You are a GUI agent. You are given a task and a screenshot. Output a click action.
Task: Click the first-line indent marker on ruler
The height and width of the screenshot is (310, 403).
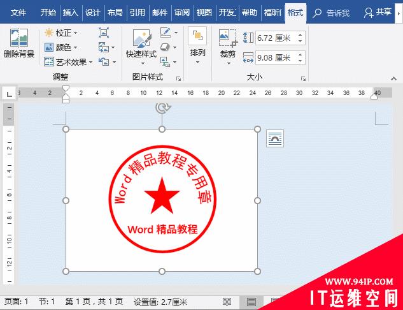(66, 89)
